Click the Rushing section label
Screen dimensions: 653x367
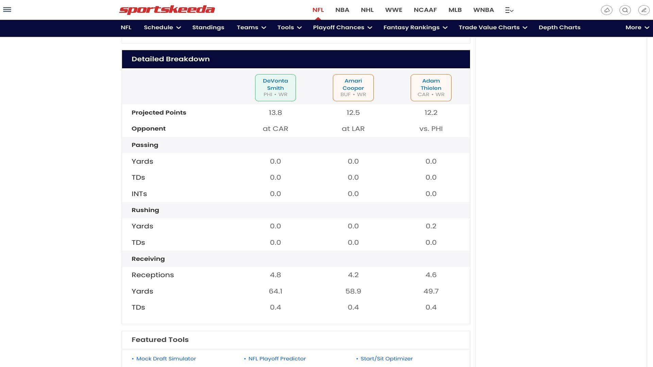click(x=145, y=210)
